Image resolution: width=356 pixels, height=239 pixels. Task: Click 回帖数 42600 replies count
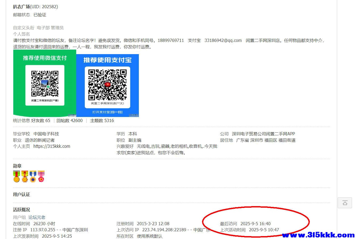pyautogui.click(x=70, y=120)
